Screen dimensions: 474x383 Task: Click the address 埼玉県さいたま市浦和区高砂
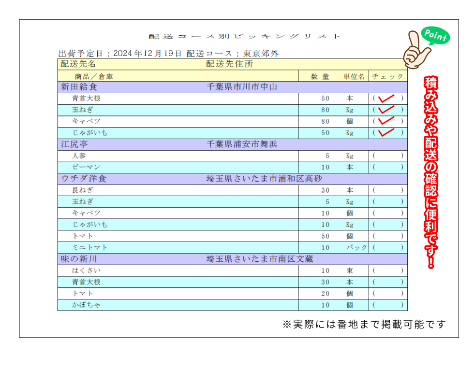[264, 179]
